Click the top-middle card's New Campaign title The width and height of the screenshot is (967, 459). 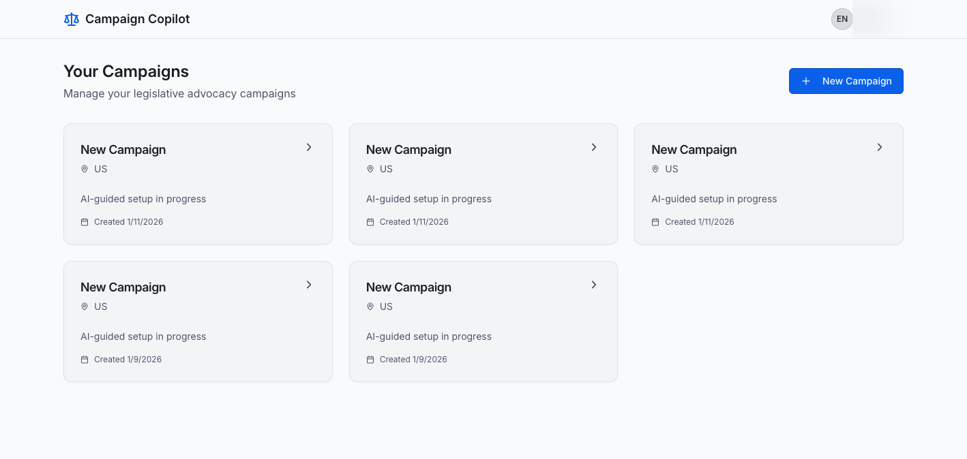click(408, 150)
